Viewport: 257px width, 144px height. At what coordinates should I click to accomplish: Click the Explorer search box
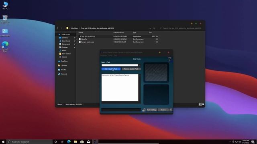click(x=181, y=28)
